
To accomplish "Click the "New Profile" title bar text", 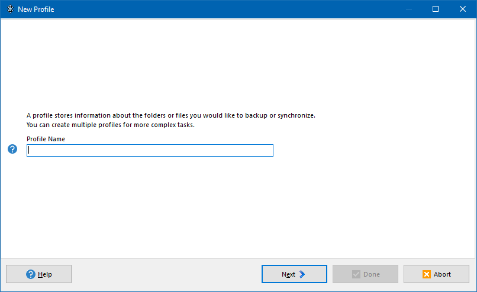I will click(36, 9).
